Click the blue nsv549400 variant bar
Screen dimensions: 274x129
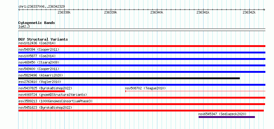[x=142, y=72]
